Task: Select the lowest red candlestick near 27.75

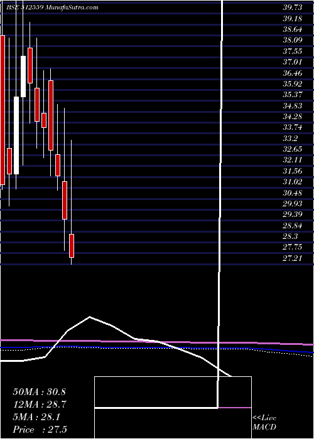Action: click(x=72, y=246)
